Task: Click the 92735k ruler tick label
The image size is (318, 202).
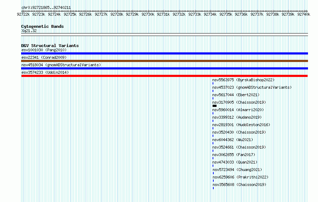Action: [x=226, y=14]
